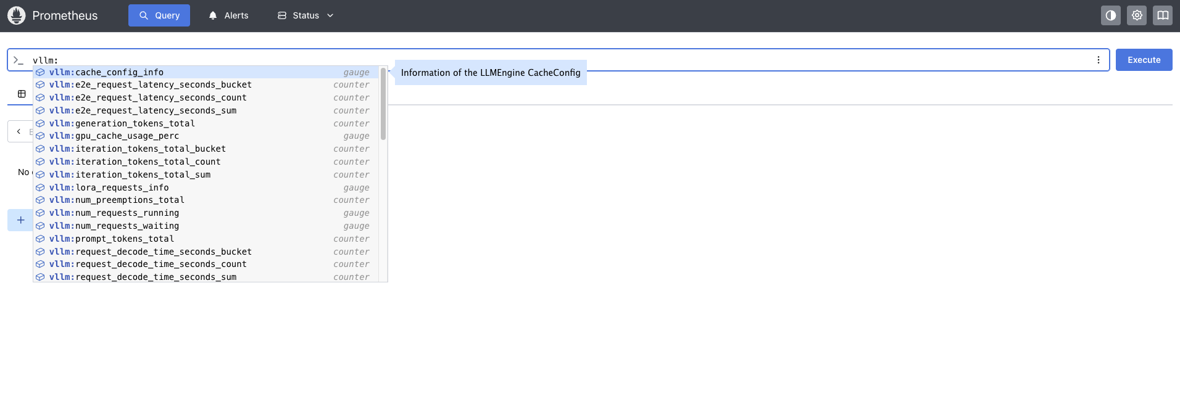
Task: Select vllm:e2e_request_latency_seconds_count suggestion
Action: (x=206, y=97)
